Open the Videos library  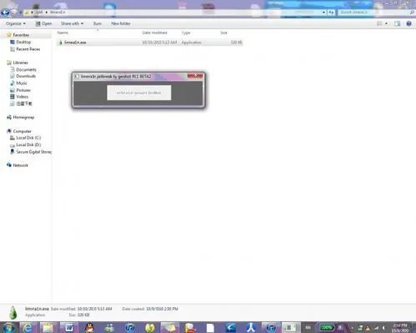[23, 97]
